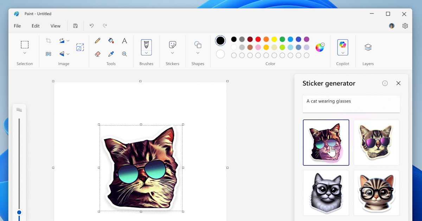Select the gray cat with glasses sticker
The height and width of the screenshot is (221, 422).
coord(326,193)
